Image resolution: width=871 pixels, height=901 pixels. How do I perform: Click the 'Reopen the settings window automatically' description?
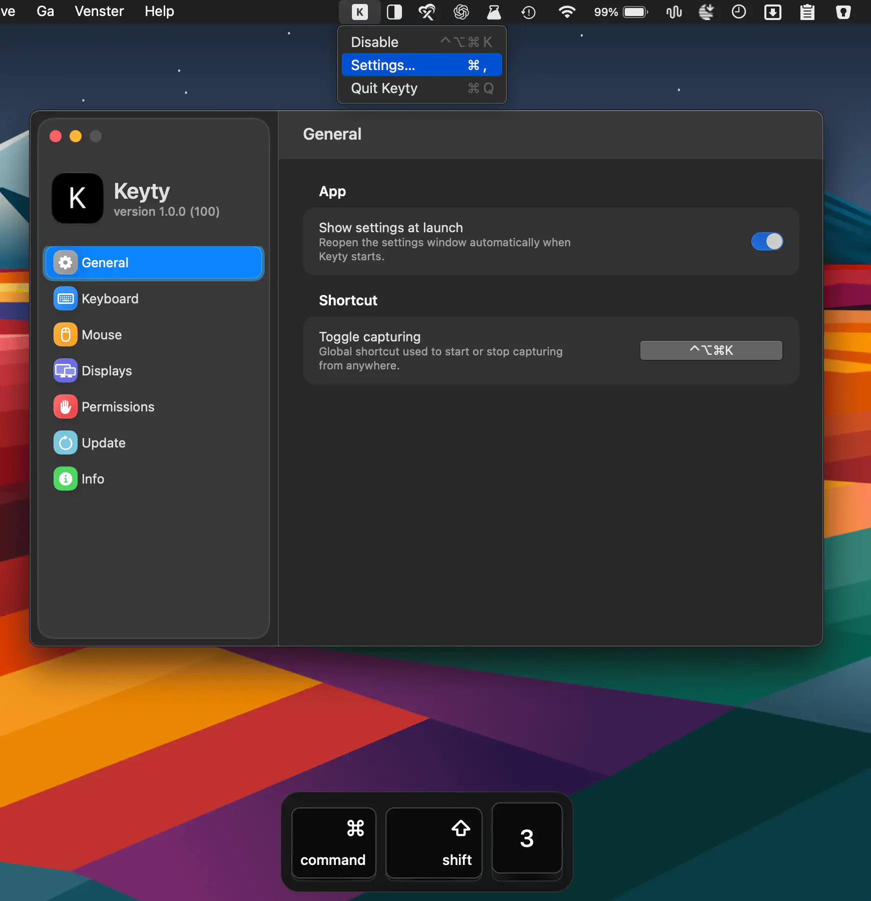(x=445, y=249)
